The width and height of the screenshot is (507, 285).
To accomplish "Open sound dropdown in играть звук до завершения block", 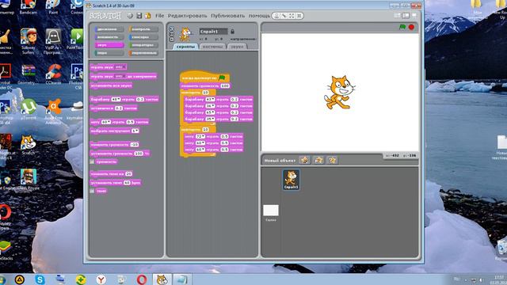I will [x=120, y=76].
